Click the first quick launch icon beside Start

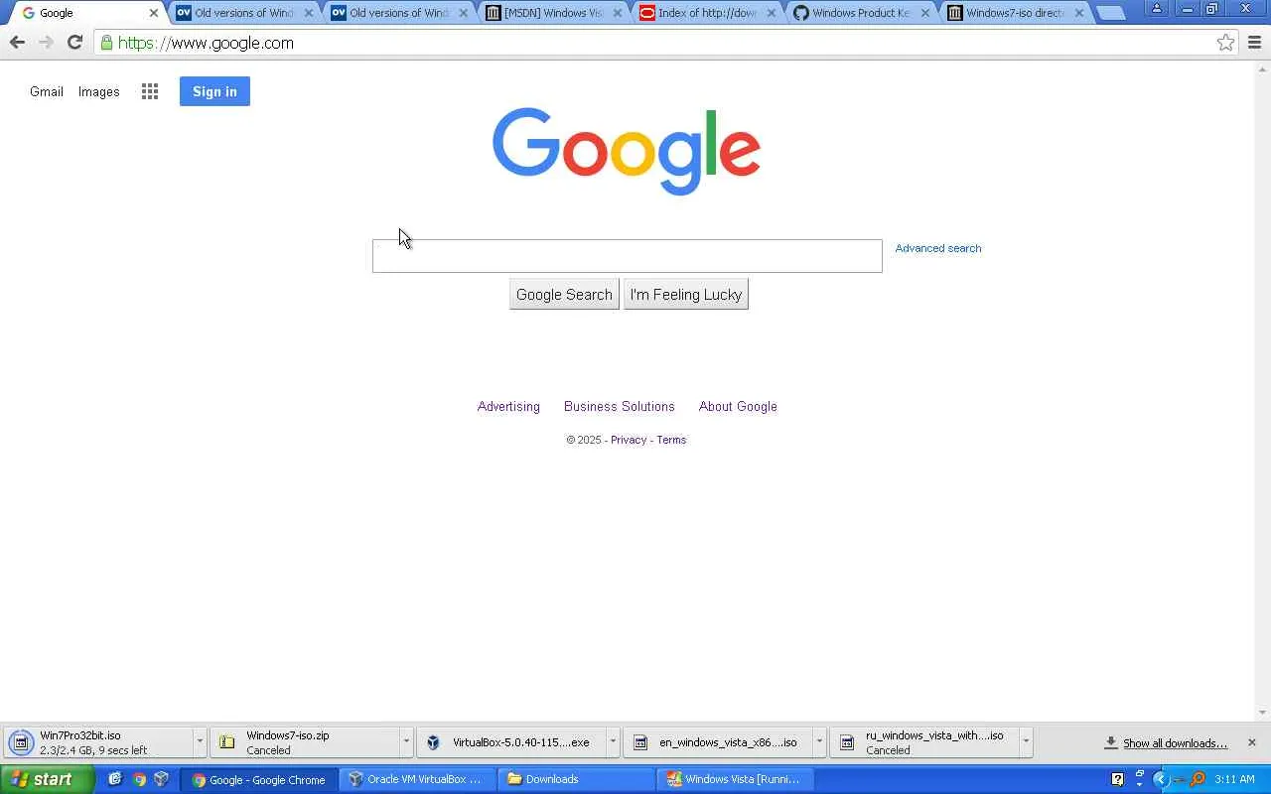click(x=115, y=779)
